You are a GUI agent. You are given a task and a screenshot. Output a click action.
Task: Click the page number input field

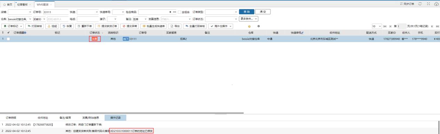[402, 26]
